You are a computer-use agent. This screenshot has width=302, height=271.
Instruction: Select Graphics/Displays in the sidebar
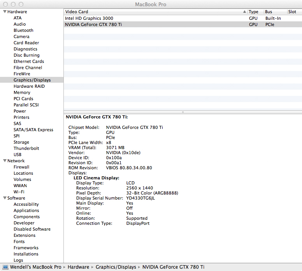[x=32, y=80]
